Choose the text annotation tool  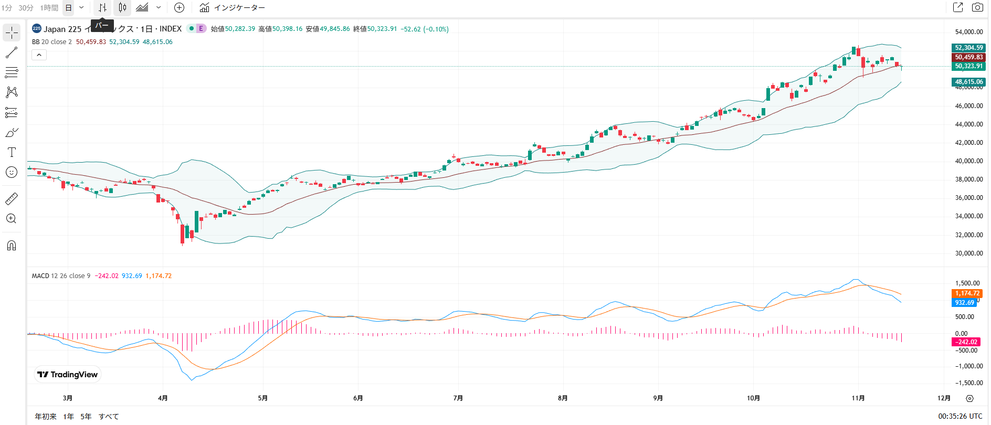(x=12, y=152)
